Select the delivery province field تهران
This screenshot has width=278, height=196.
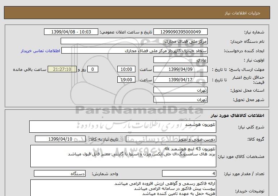pyautogui.click(x=180, y=90)
